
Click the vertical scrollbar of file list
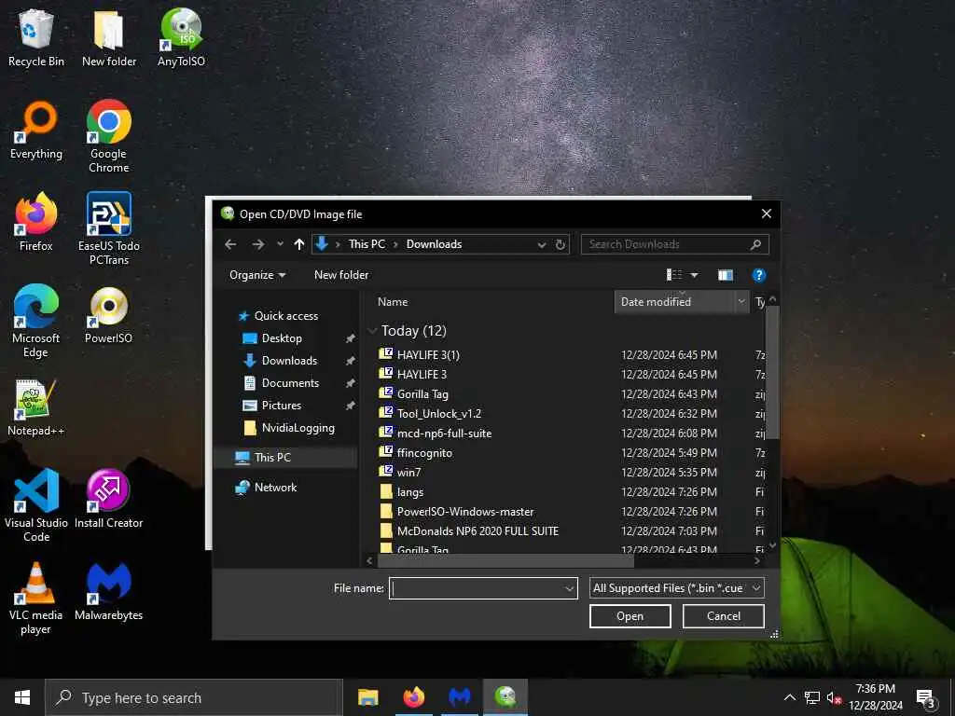pyautogui.click(x=772, y=371)
